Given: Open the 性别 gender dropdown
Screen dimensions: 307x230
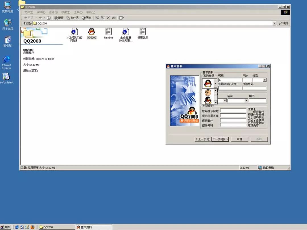Looking at the screenshot, I should point(265,80).
